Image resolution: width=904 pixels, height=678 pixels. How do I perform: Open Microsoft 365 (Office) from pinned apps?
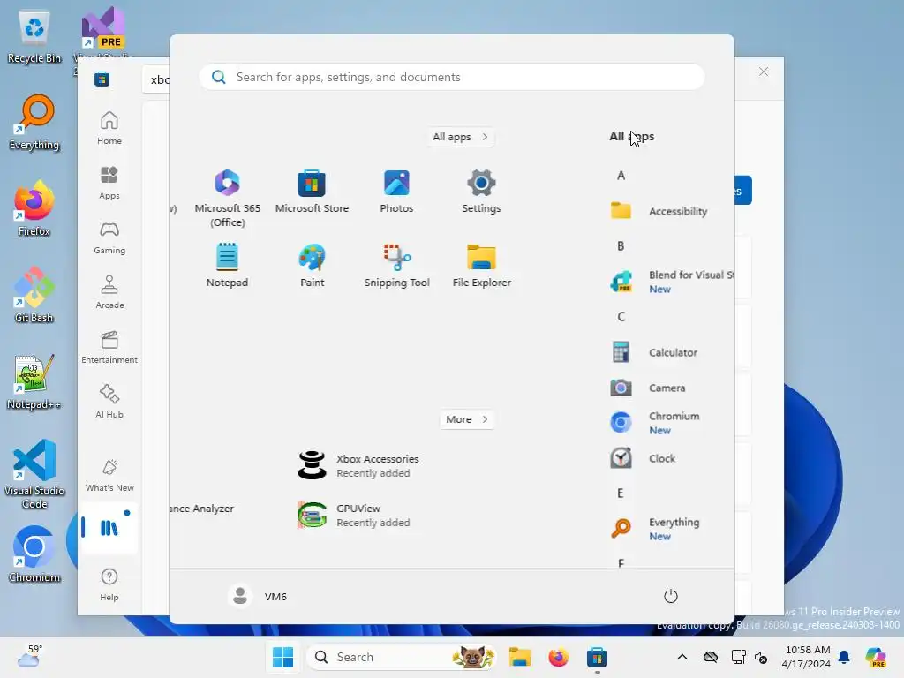point(227,199)
